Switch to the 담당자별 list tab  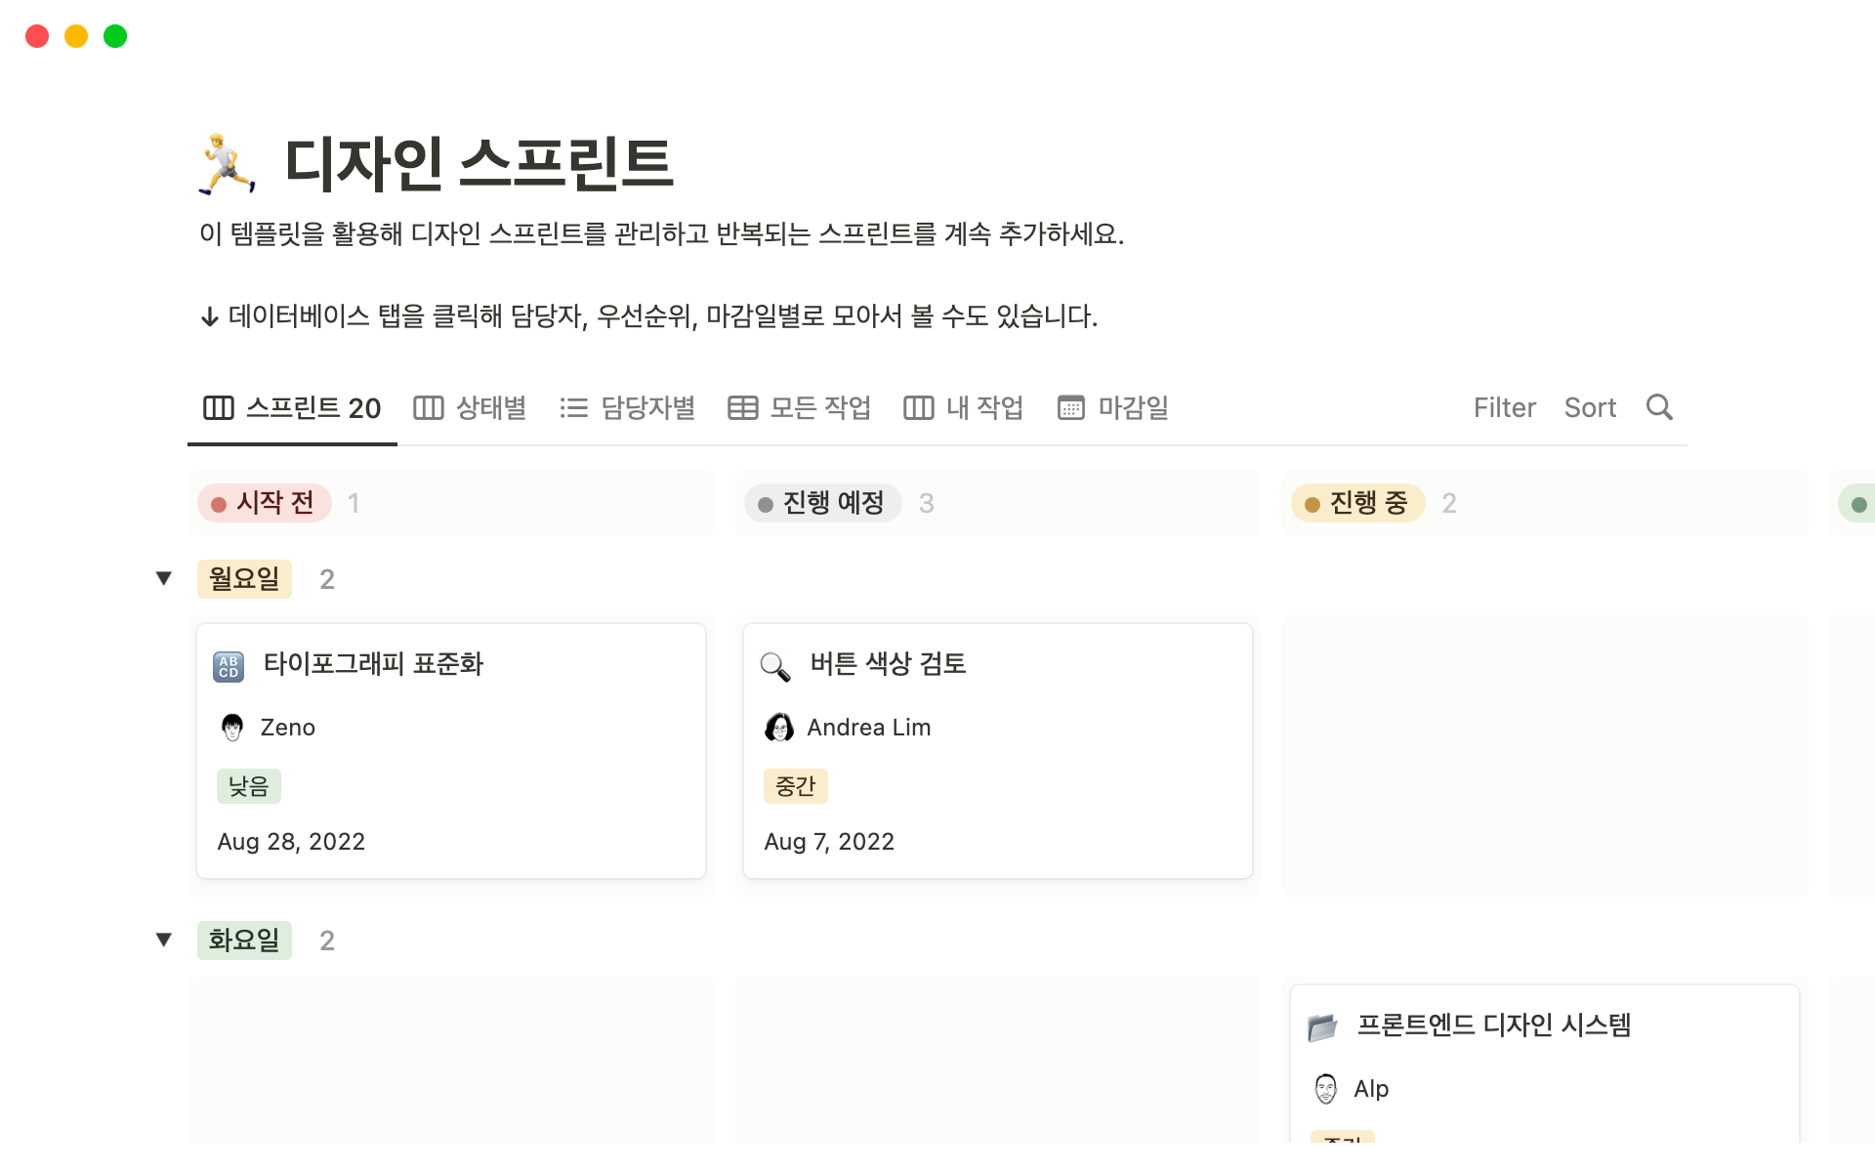[x=627, y=407]
